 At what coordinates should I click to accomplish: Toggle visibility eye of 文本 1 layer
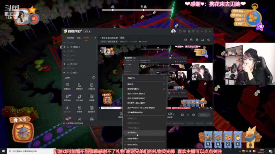click(x=64, y=64)
